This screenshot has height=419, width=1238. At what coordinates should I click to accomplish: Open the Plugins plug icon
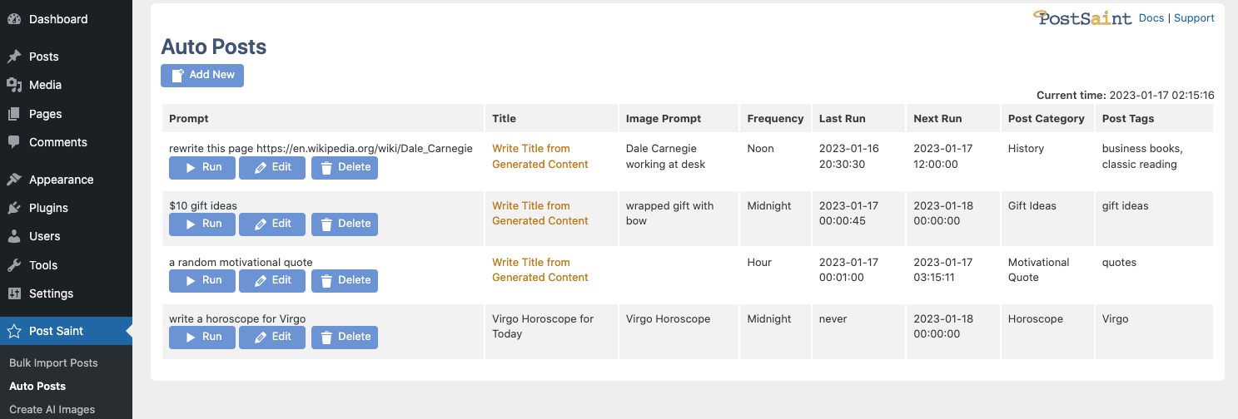pos(14,208)
